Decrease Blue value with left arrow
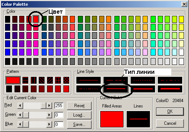Viewport: 189px width, 132px height. pos(20,124)
